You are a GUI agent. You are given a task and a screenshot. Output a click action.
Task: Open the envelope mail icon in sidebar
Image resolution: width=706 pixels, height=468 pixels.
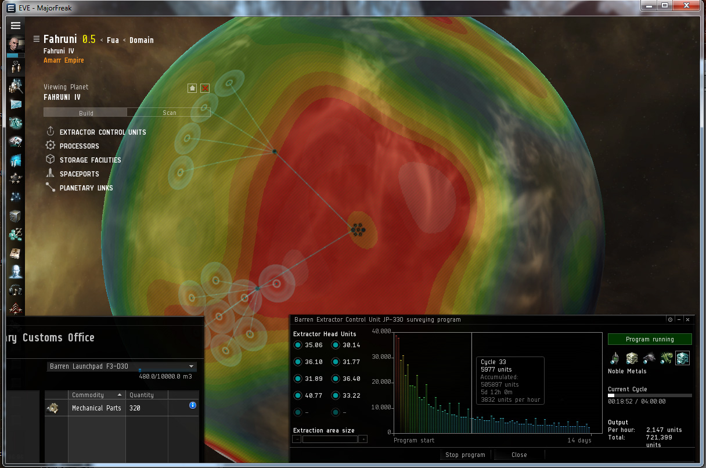click(16, 105)
